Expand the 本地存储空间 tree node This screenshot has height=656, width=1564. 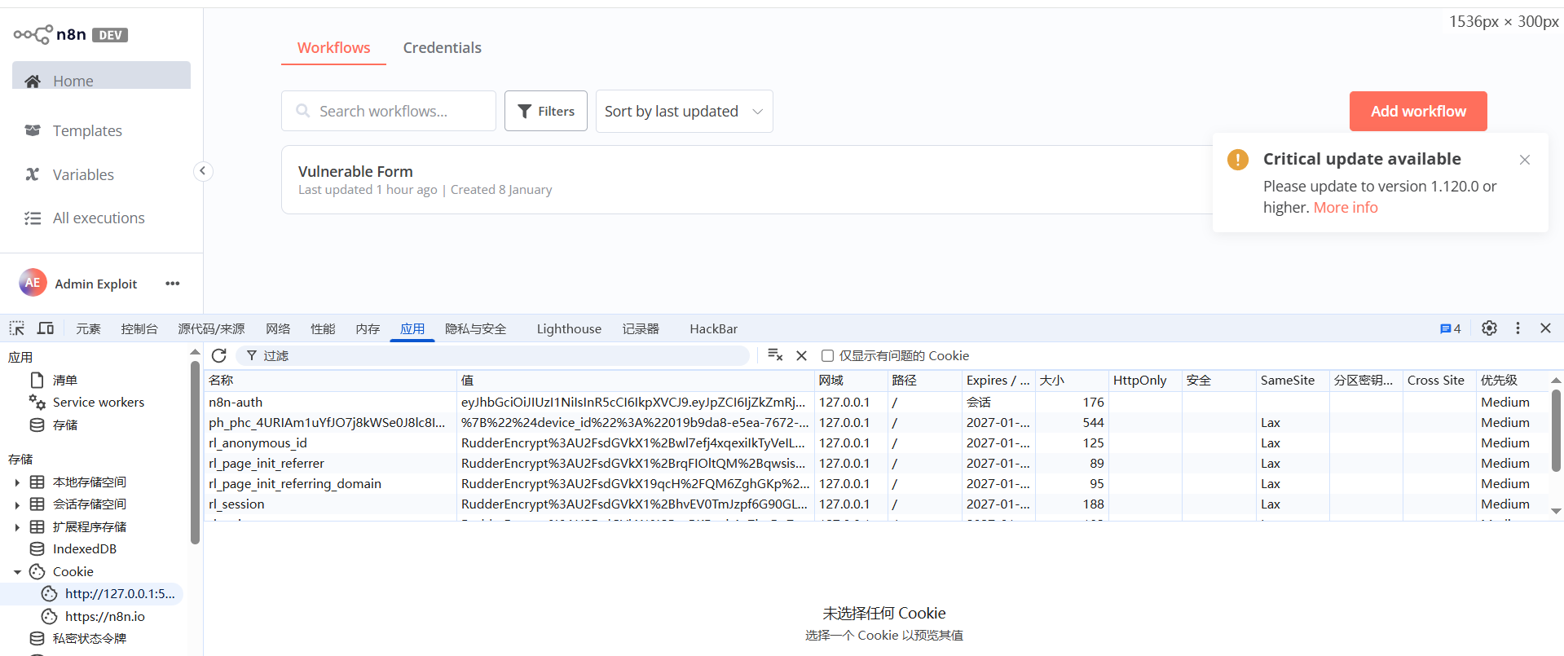(x=17, y=482)
